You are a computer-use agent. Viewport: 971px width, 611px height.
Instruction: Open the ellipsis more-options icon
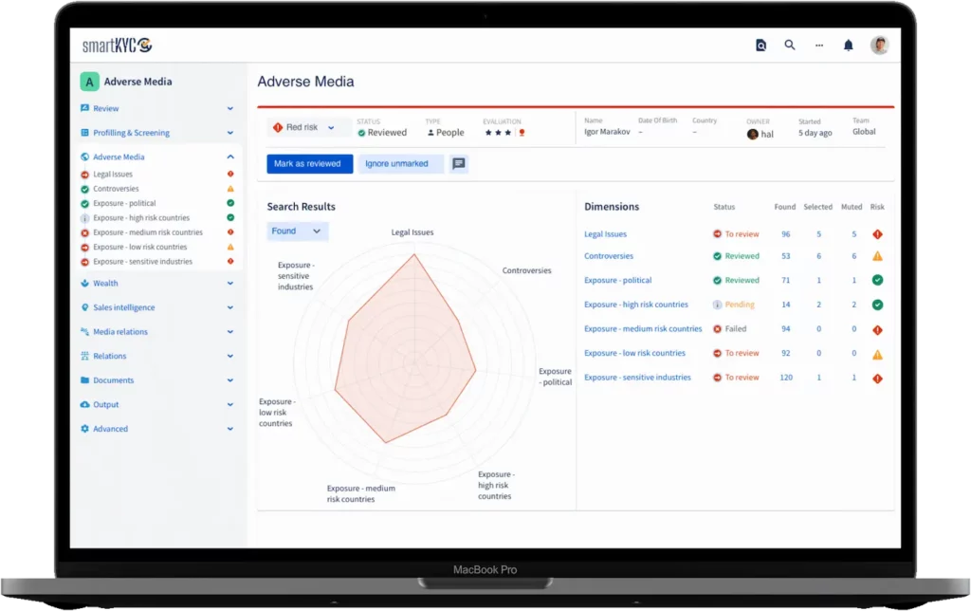[x=819, y=45]
